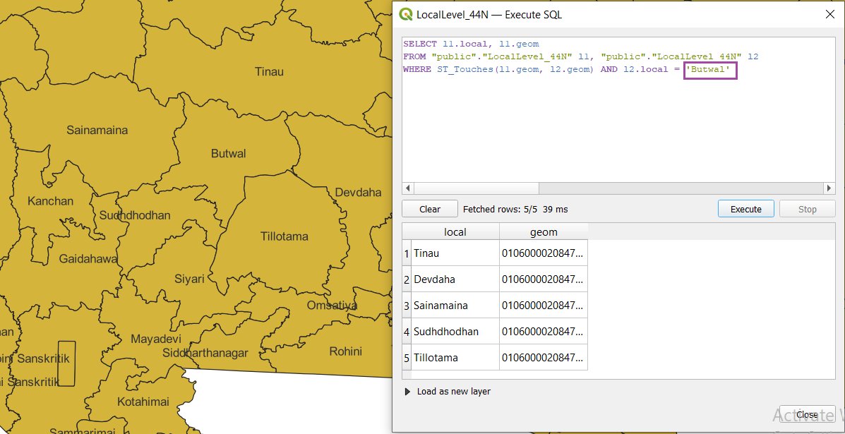845x434 pixels.
Task: Click the Close button in the dialog
Action: pyautogui.click(x=808, y=414)
